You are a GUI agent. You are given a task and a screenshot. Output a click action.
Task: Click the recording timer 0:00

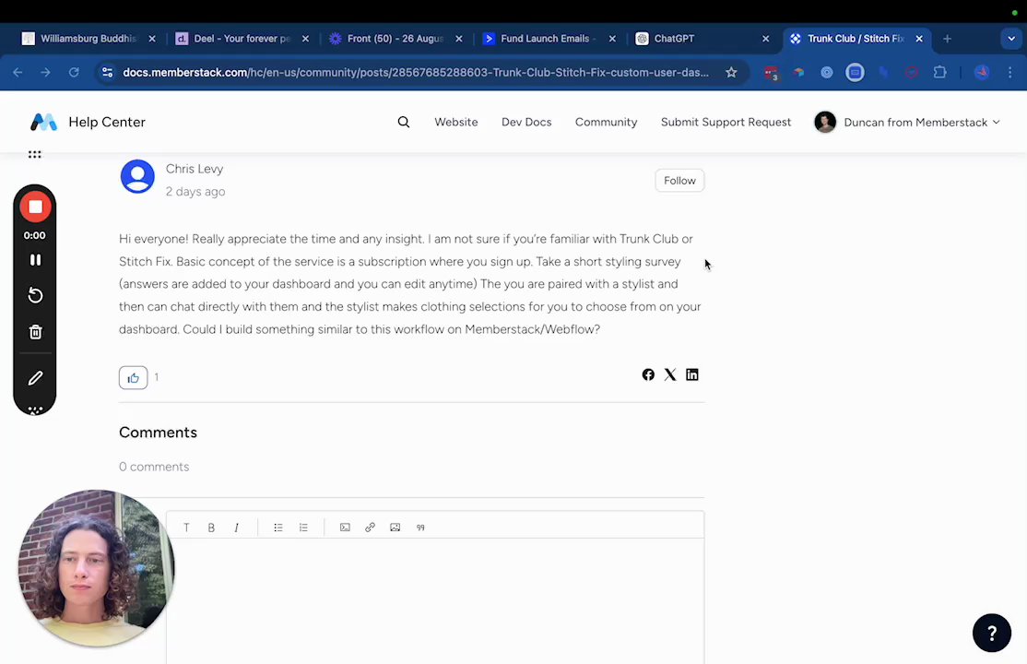(35, 235)
